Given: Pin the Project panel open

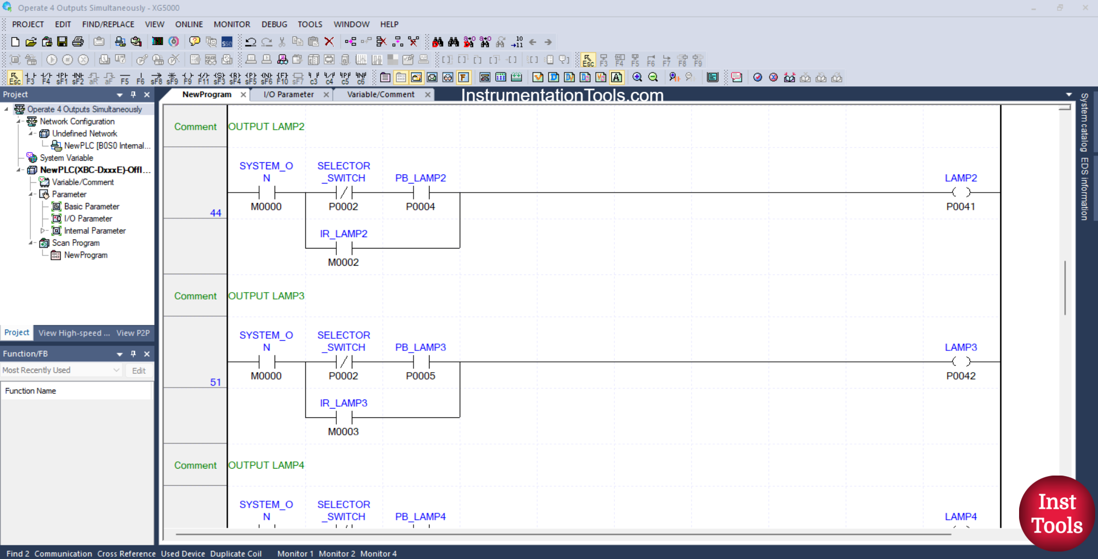Looking at the screenshot, I should pos(133,94).
